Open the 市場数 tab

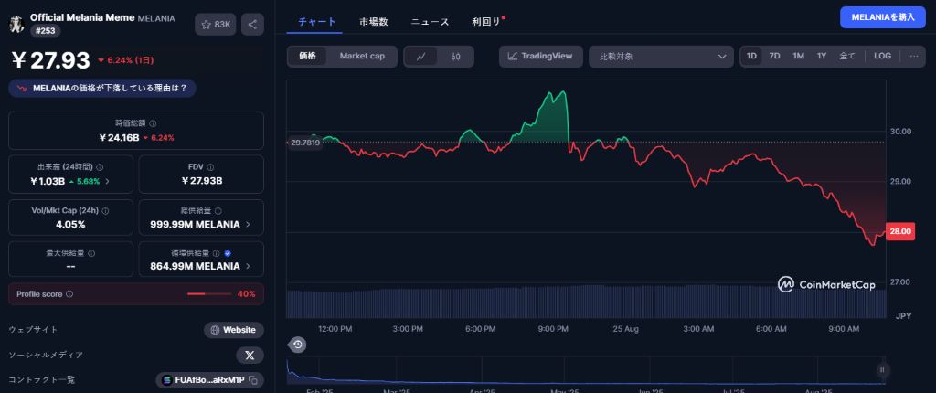coord(374,22)
